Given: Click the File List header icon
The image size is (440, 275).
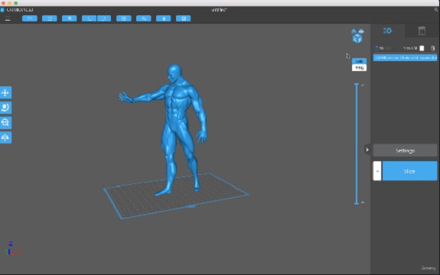Looking at the screenshot, I should pos(376,48).
